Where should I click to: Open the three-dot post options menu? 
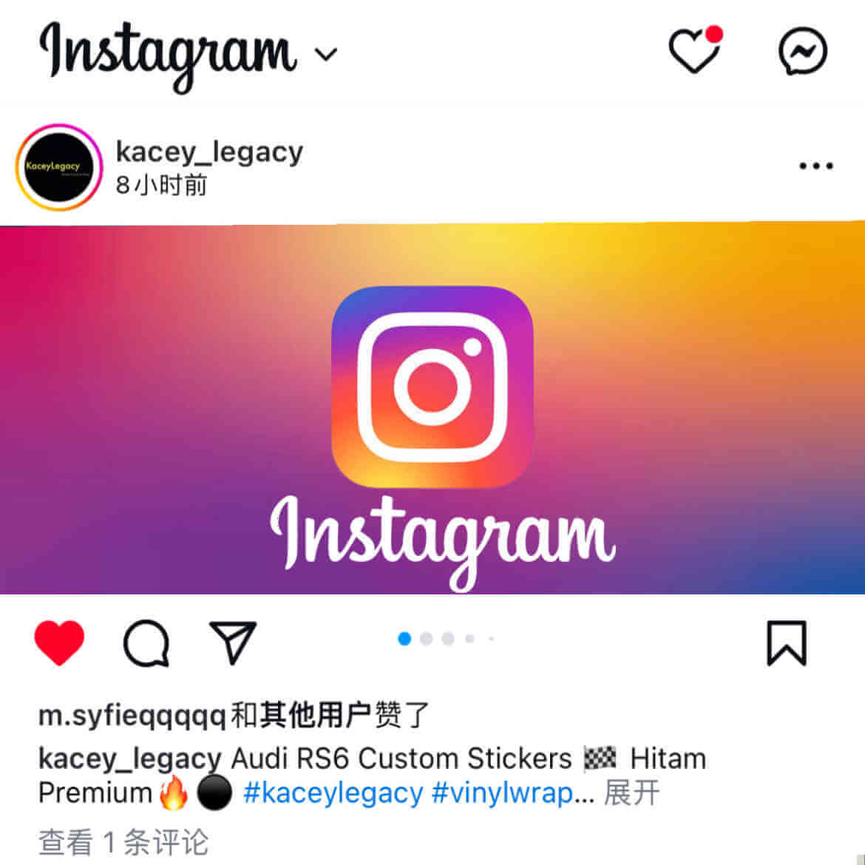click(816, 166)
